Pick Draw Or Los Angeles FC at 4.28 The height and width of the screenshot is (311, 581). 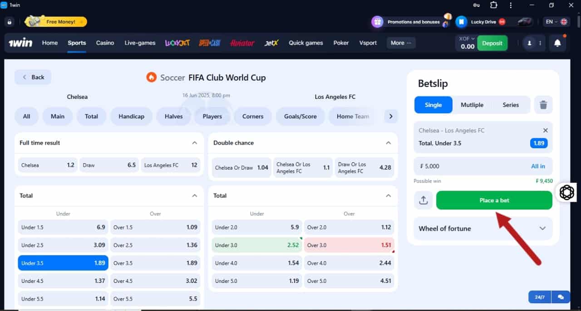pyautogui.click(x=364, y=168)
